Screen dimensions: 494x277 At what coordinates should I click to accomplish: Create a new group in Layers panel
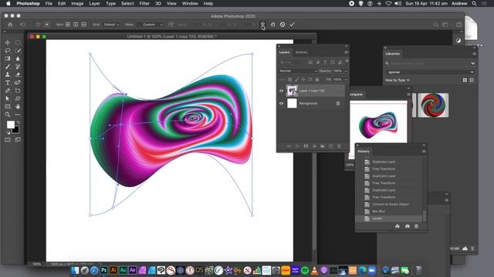pyautogui.click(x=323, y=146)
